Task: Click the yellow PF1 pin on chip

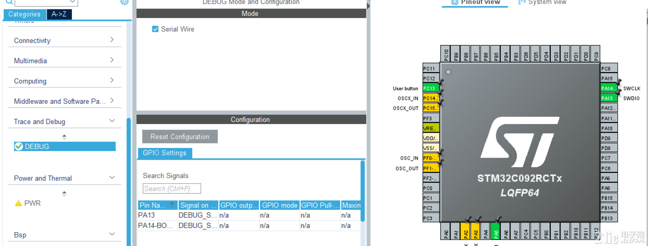Action: pyautogui.click(x=431, y=168)
